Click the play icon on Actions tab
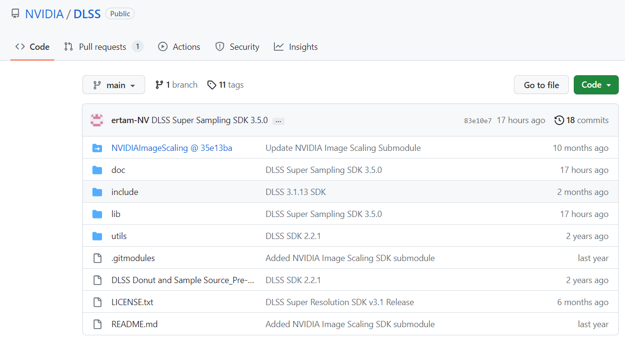This screenshot has width=625, height=342. pyautogui.click(x=163, y=46)
